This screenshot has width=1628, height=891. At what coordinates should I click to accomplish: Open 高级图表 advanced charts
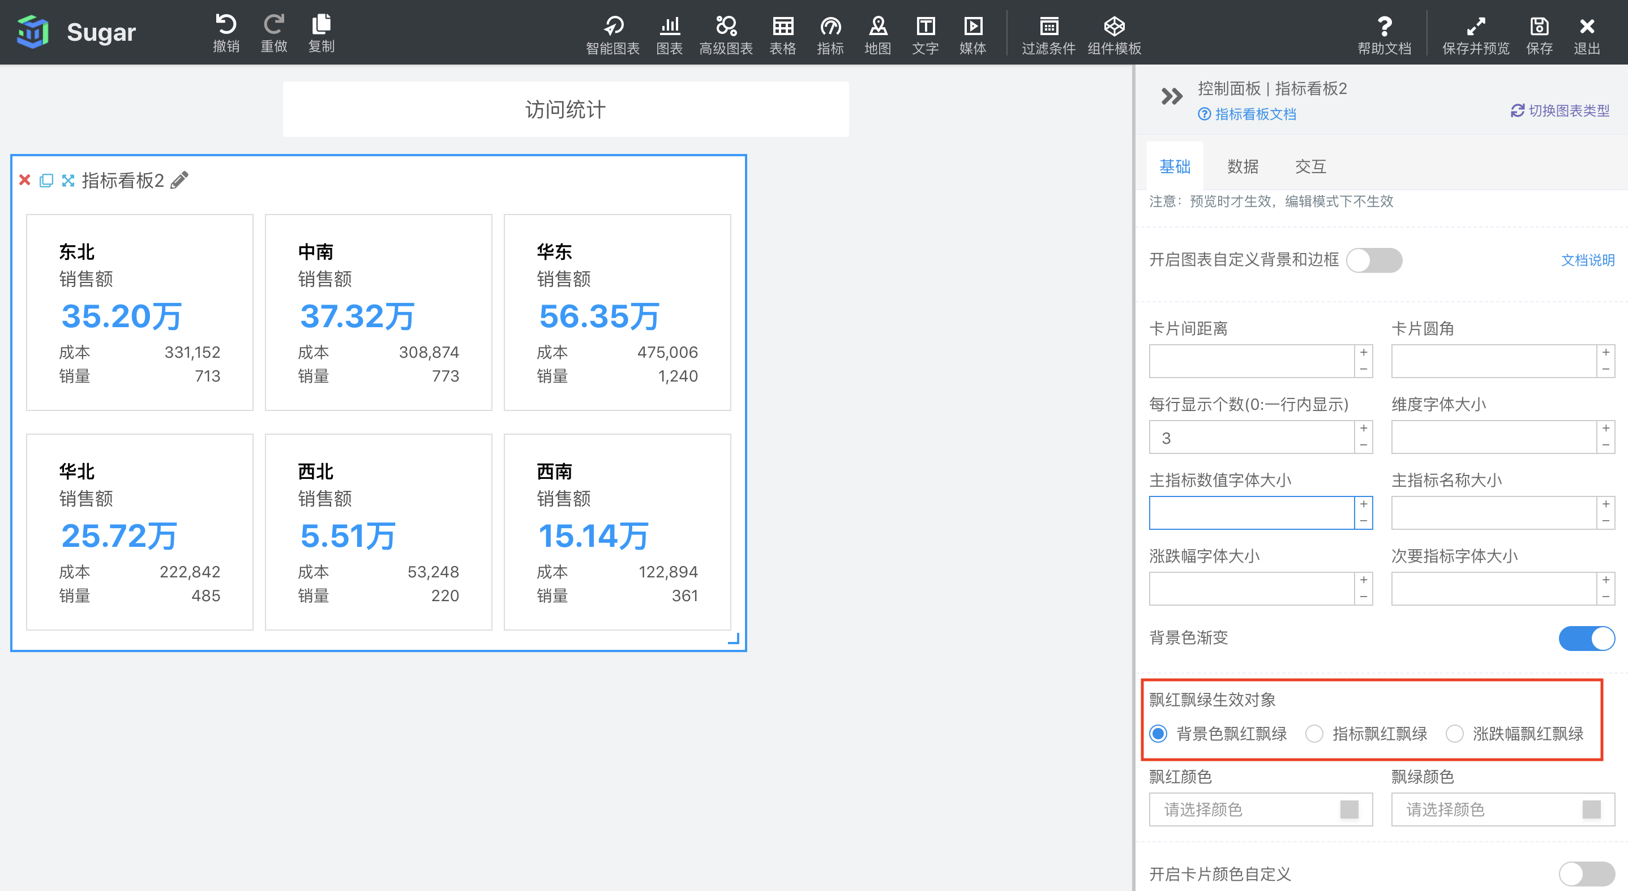pos(726,35)
